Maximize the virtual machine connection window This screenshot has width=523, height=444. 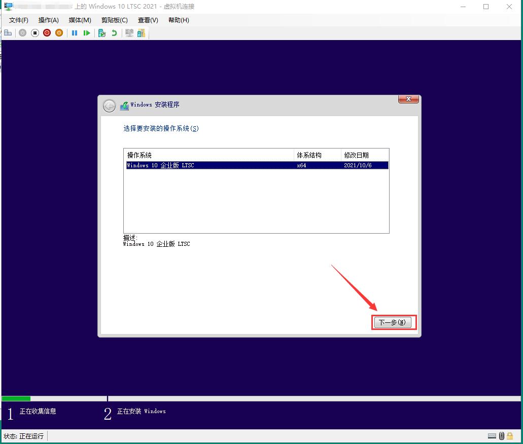pos(486,7)
